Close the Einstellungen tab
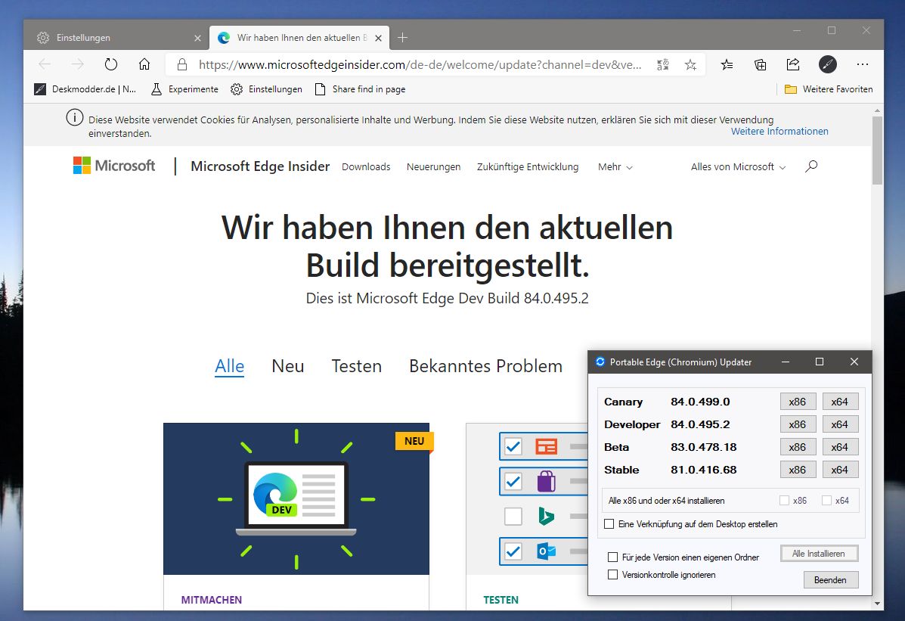 click(x=197, y=38)
